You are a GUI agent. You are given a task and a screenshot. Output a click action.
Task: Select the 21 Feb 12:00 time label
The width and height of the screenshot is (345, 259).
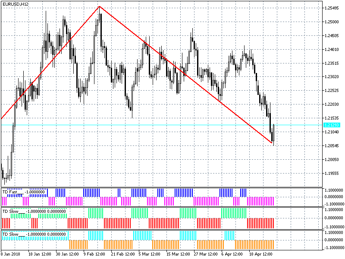click(x=122, y=254)
